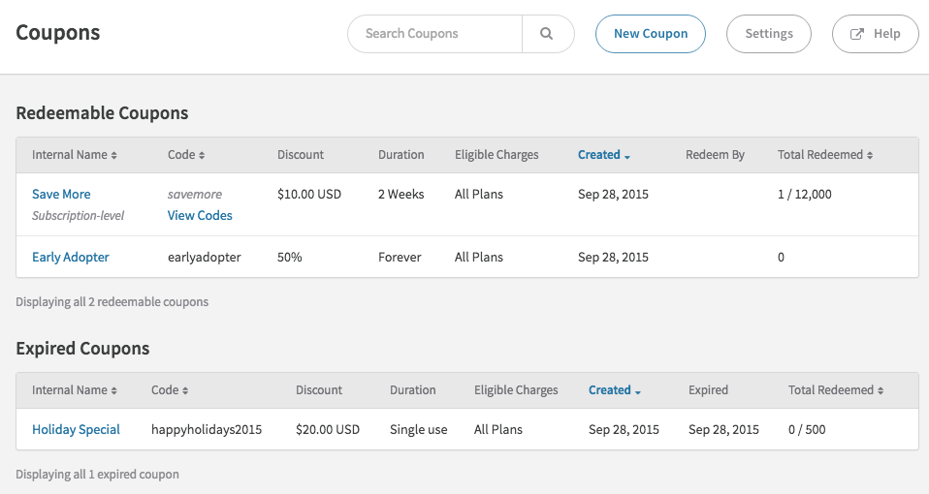The width and height of the screenshot is (929, 494).
Task: Click the sort arrows beside redeemable Internal Name
Action: pos(113,156)
